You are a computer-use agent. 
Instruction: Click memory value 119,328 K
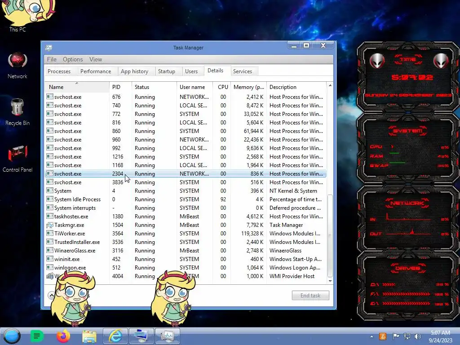point(252,234)
